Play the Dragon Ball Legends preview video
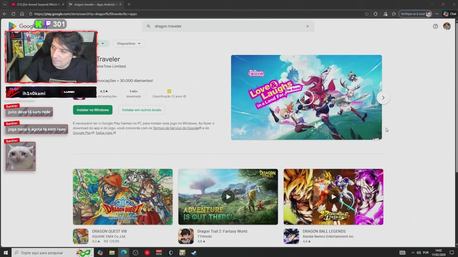Screen dimensions: 458x257 [x=333, y=197]
